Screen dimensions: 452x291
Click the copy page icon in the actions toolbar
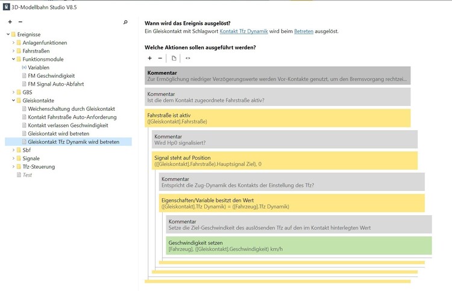point(174,58)
